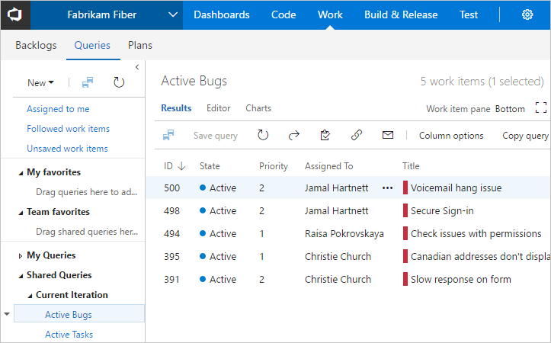Collapse Team favorites section
Viewport: 551px width, 343px height.
click(x=21, y=212)
